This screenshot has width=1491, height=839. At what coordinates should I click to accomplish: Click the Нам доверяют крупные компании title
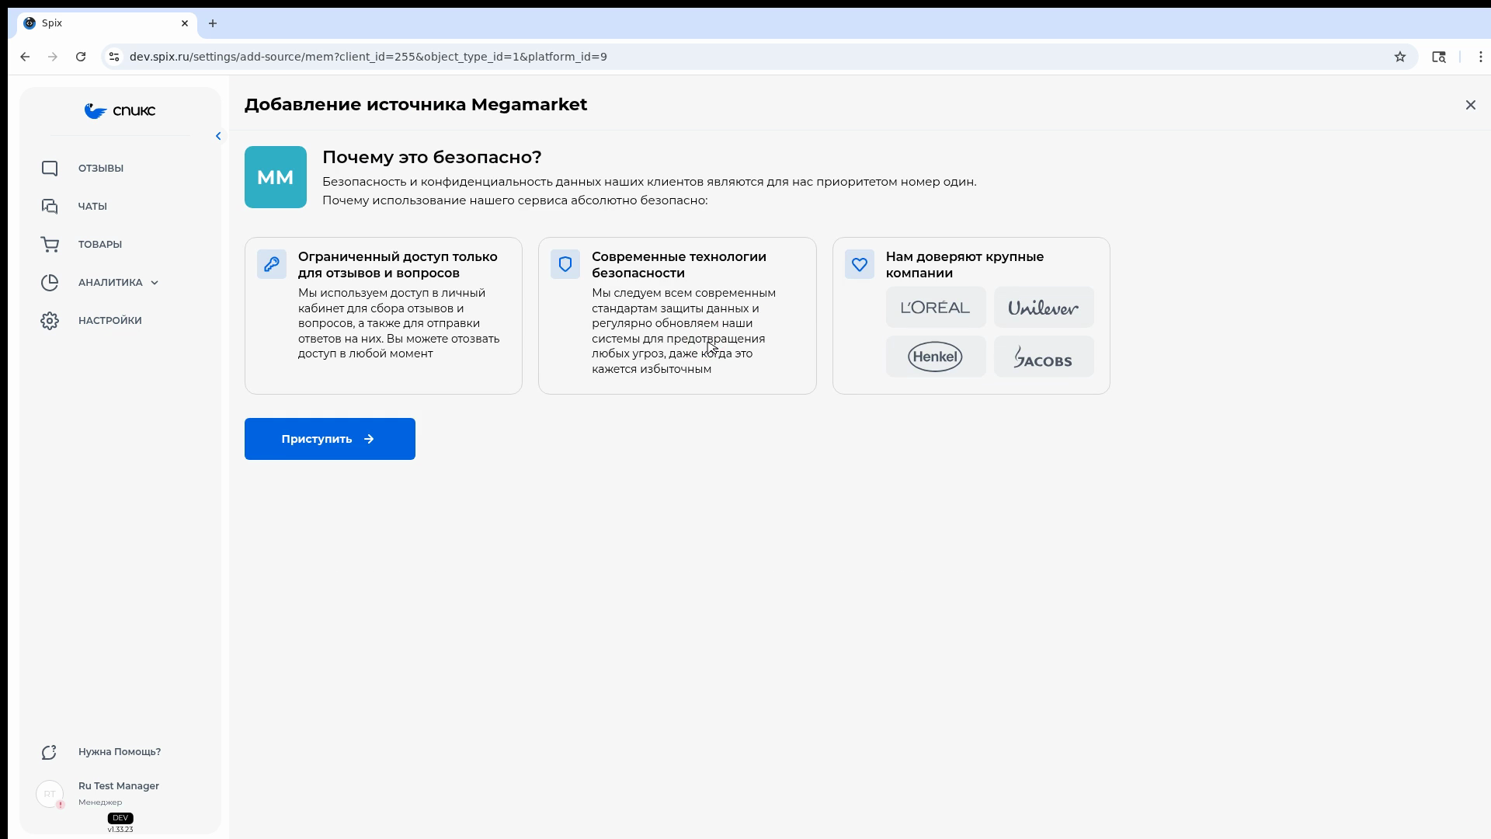coord(964,265)
